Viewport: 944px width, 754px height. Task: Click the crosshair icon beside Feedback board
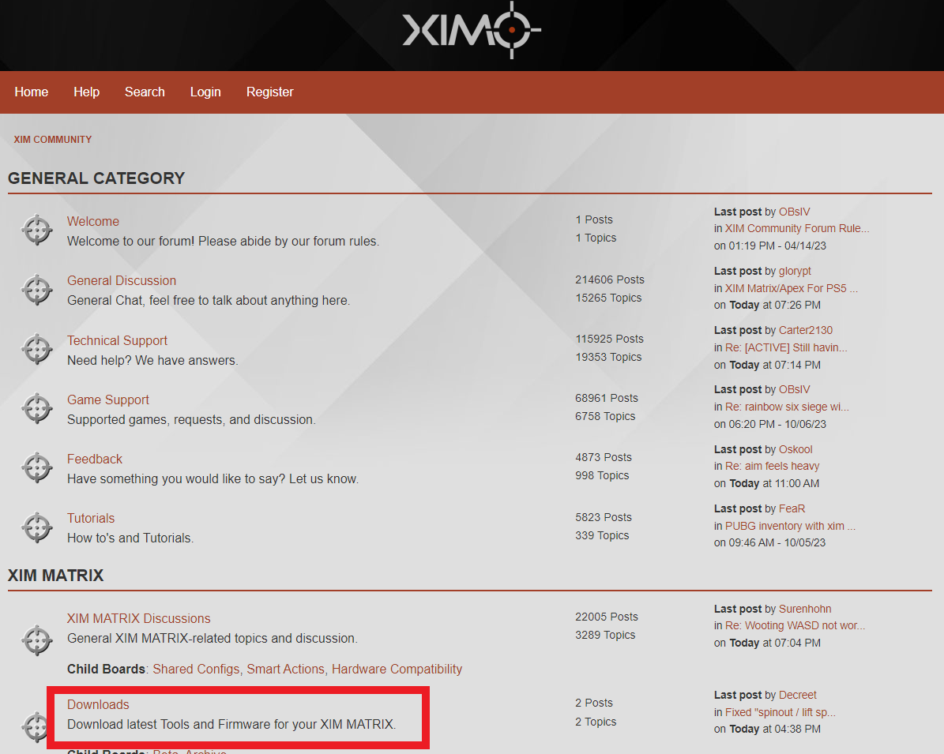tap(37, 468)
